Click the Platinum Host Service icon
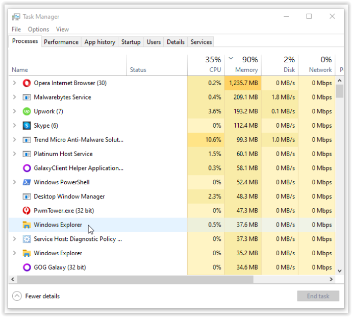The image size is (352, 317). click(x=27, y=154)
